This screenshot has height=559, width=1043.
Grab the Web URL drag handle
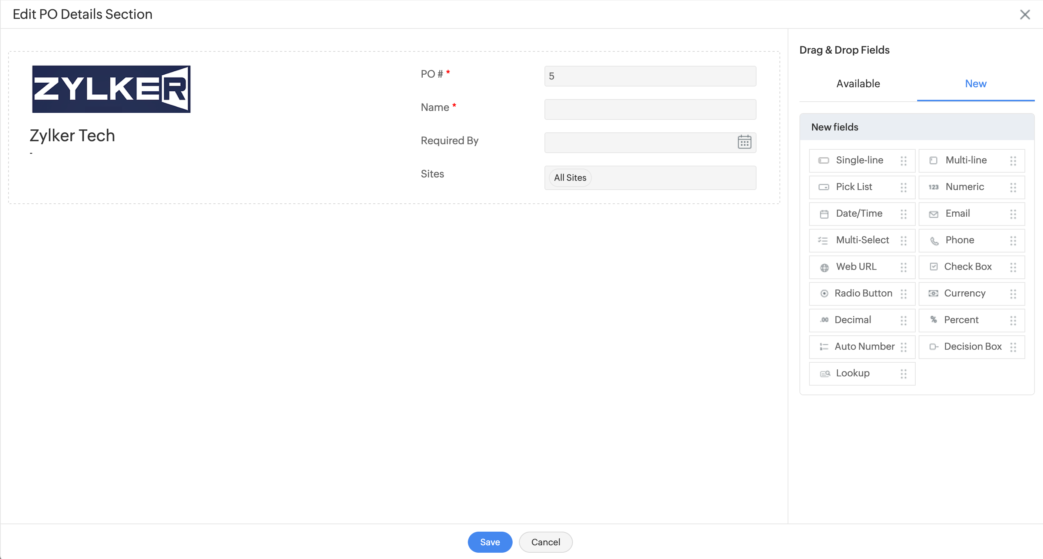click(x=903, y=267)
